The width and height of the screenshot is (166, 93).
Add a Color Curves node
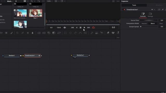click(x=23, y=33)
